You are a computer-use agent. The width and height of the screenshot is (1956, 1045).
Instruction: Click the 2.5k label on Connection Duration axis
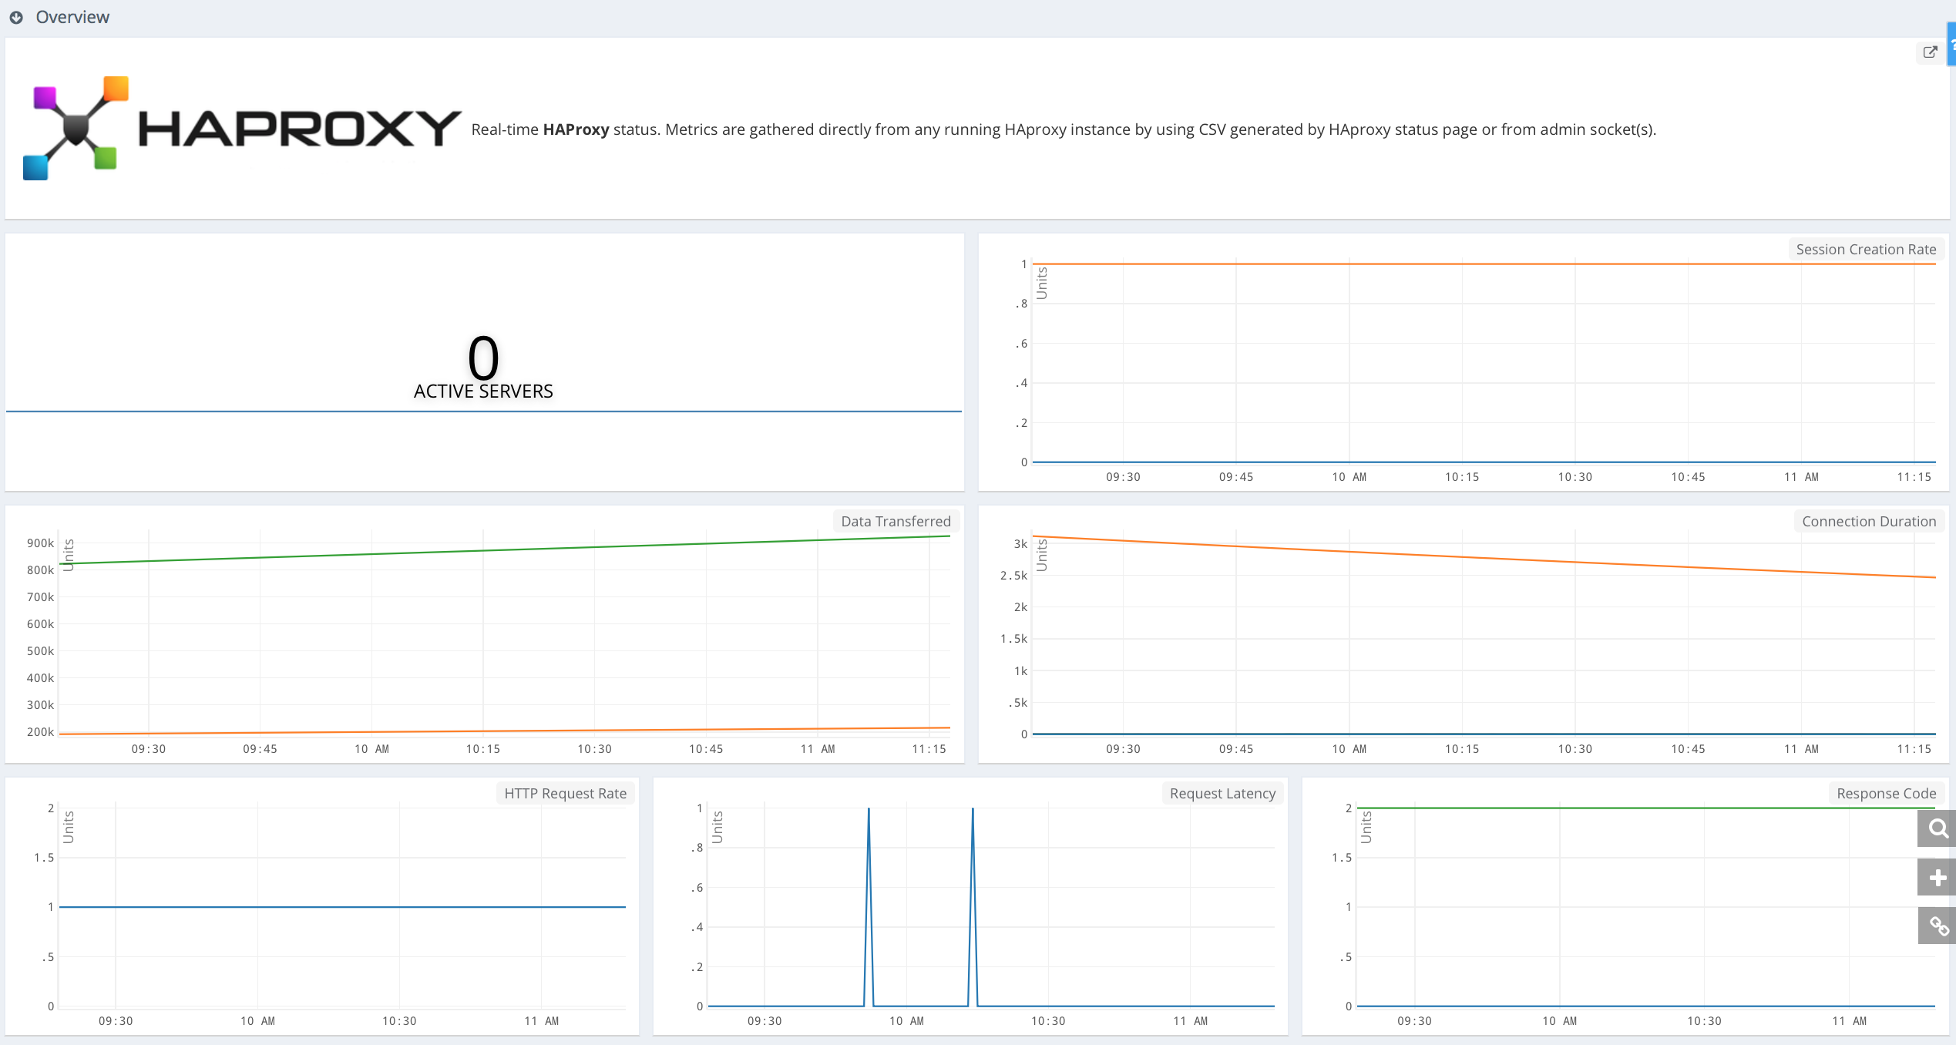click(1013, 575)
